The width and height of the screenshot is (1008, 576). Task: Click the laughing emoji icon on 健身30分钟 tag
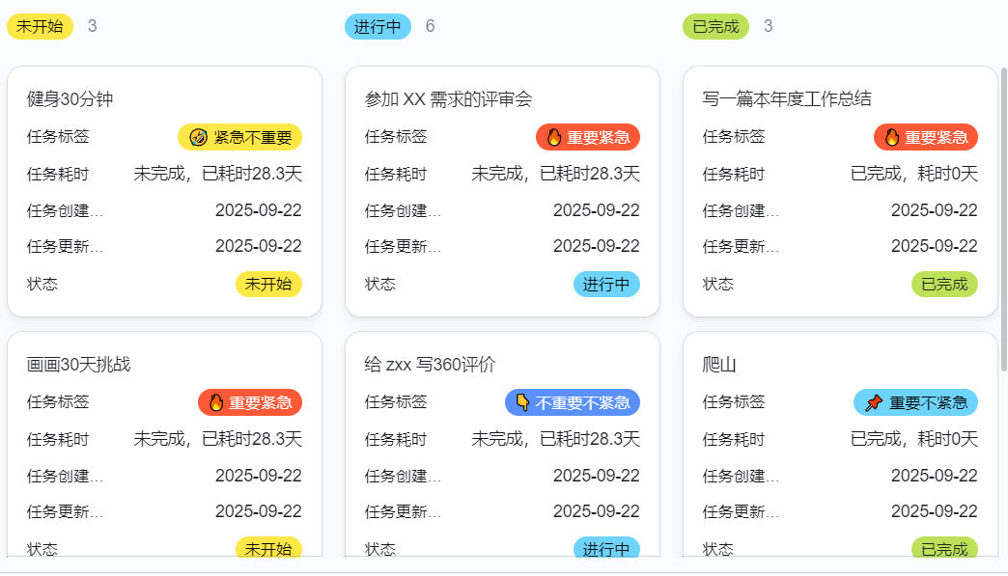199,137
